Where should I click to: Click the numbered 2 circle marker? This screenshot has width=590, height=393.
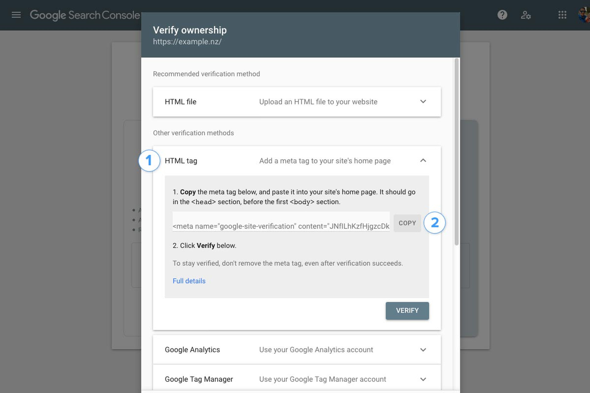coord(435,223)
